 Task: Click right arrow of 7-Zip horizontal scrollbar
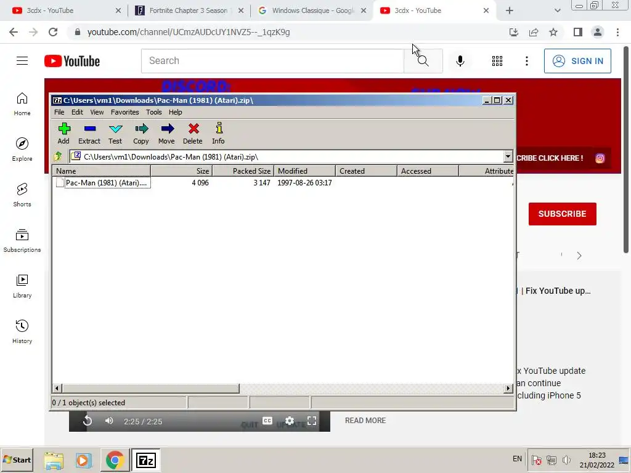coord(508,388)
